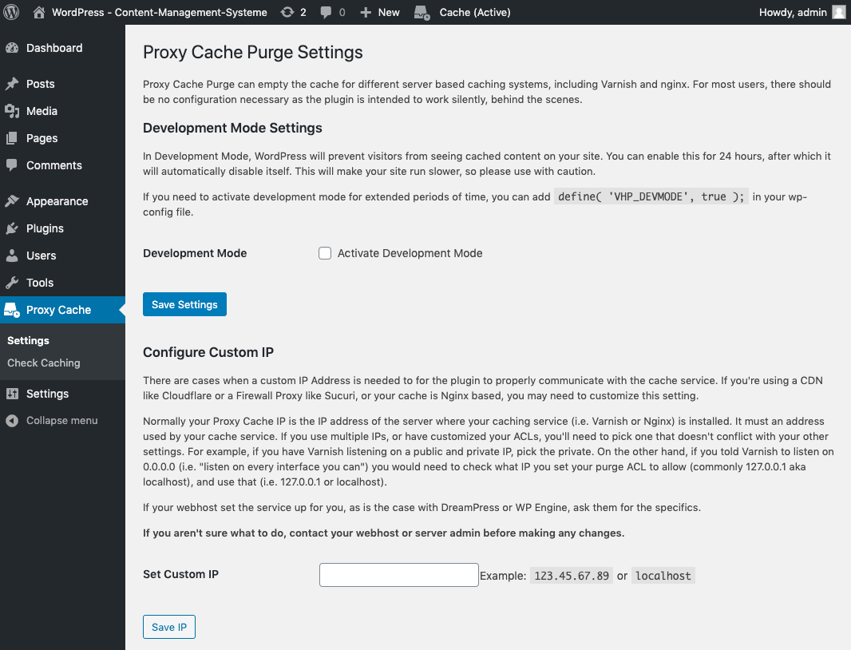Image resolution: width=851 pixels, height=650 pixels.
Task: Open the Tools menu item
Action: (x=40, y=283)
